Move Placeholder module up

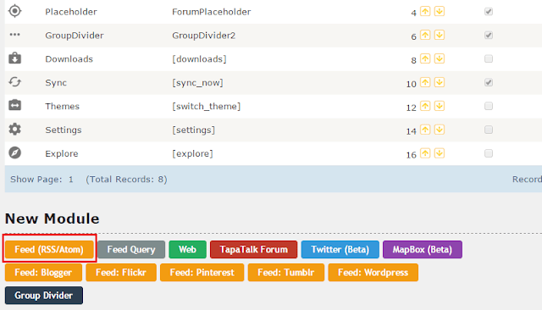pos(425,11)
